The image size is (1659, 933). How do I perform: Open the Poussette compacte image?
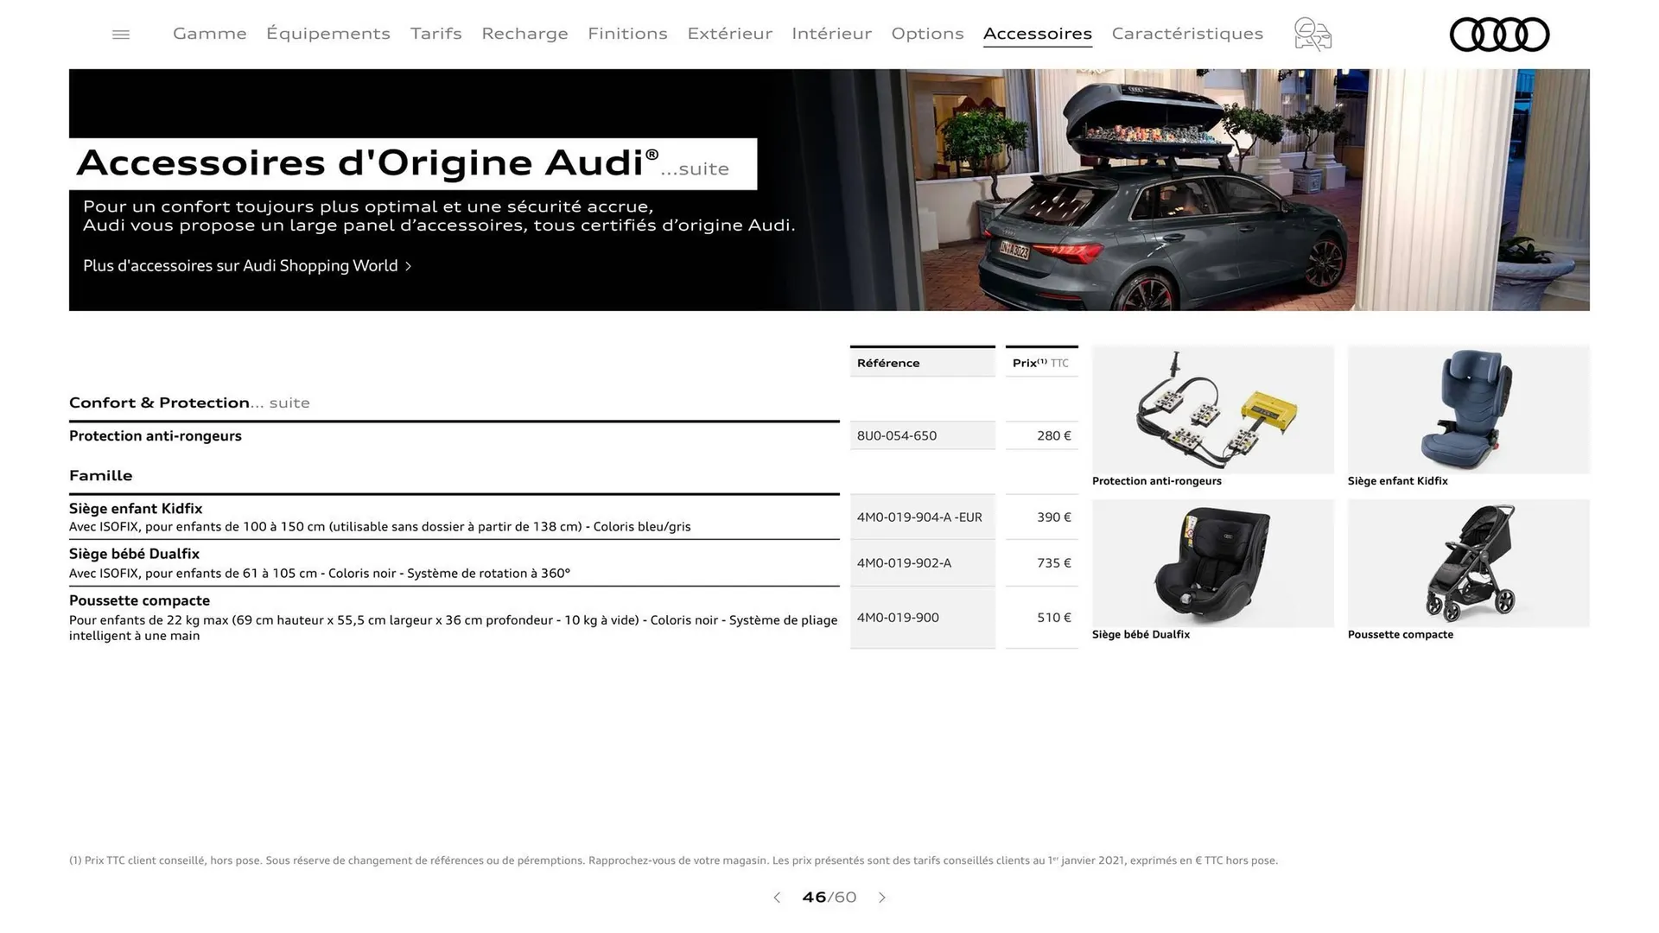1468,562
